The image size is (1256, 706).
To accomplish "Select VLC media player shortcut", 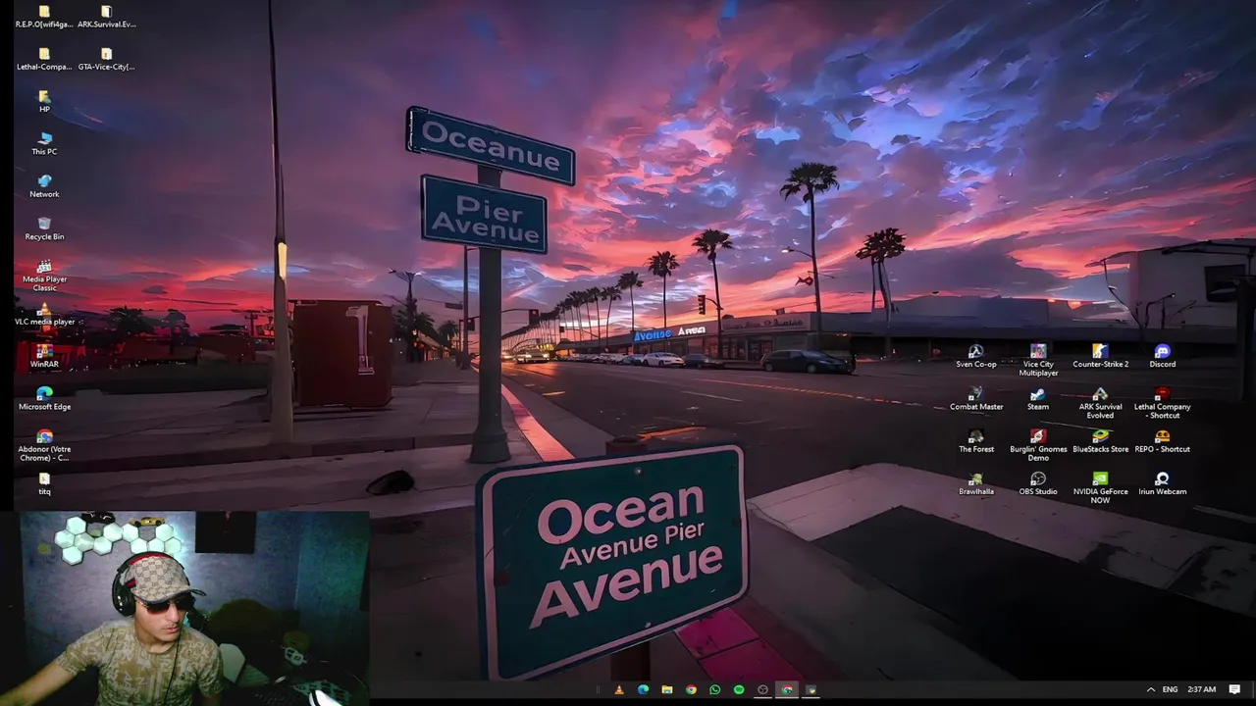I will click(x=44, y=314).
